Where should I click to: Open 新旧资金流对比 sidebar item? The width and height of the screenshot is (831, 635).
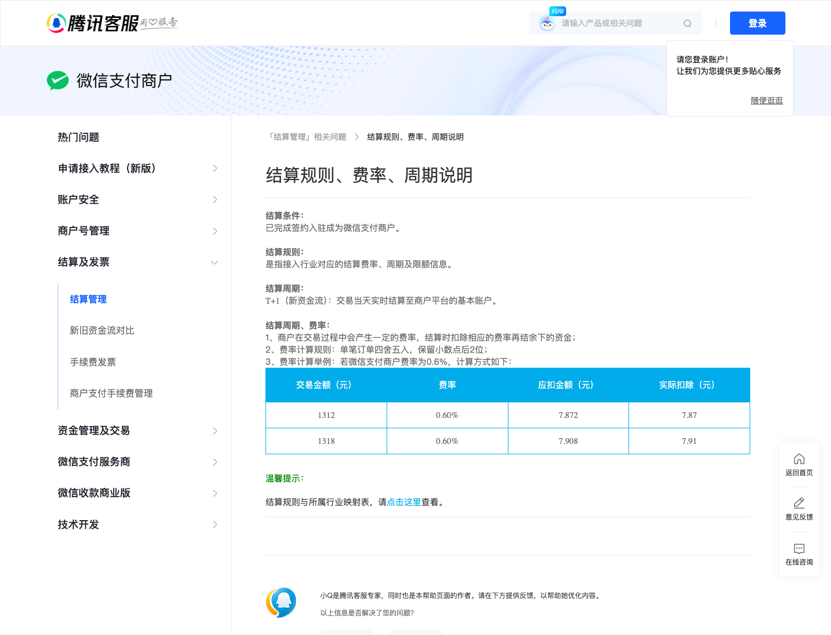click(x=102, y=331)
